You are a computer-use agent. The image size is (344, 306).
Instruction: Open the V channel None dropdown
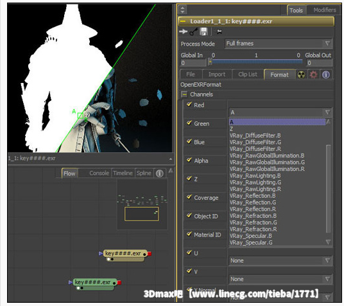280,279
